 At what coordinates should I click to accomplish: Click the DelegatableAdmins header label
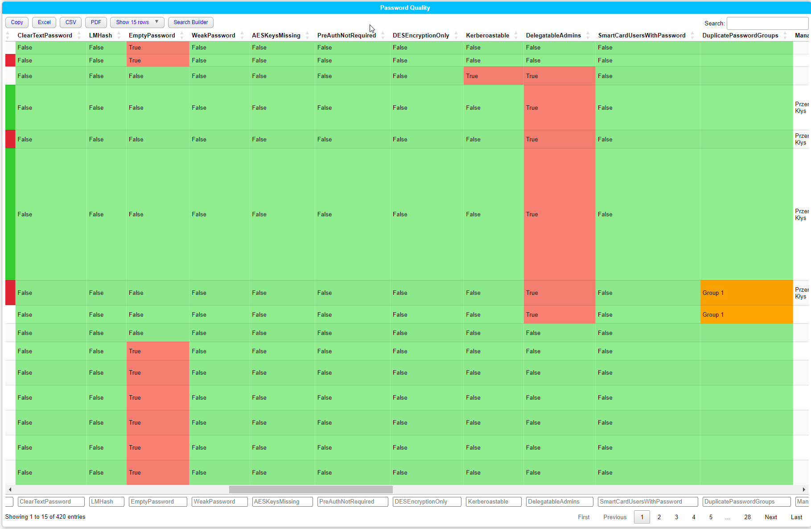(553, 35)
